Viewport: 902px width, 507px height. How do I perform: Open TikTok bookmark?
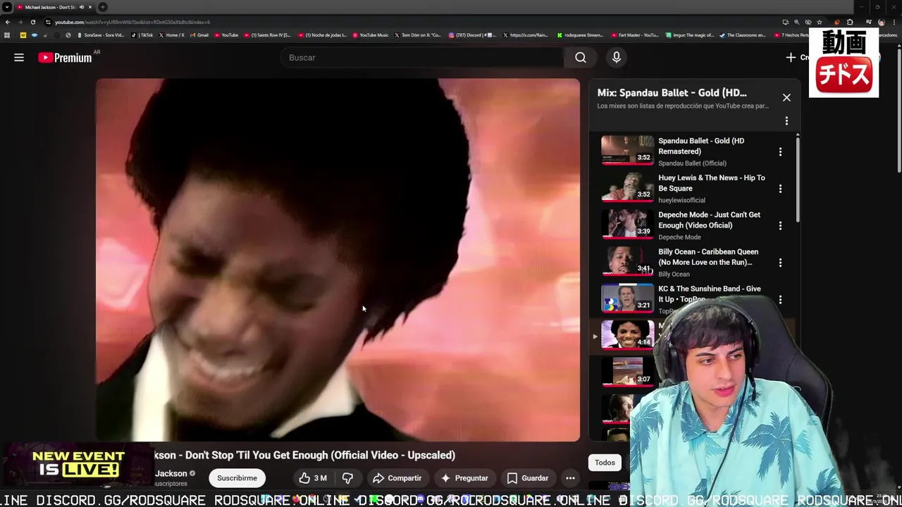coord(143,35)
